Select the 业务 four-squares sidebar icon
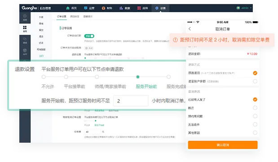The height and width of the screenshot is (162, 278). [x=25, y=29]
